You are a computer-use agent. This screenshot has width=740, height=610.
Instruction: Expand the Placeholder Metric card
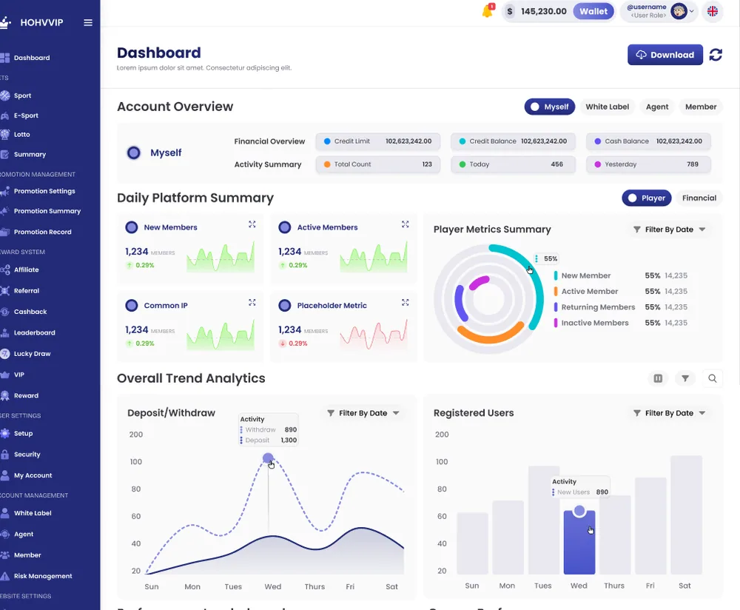pyautogui.click(x=405, y=303)
